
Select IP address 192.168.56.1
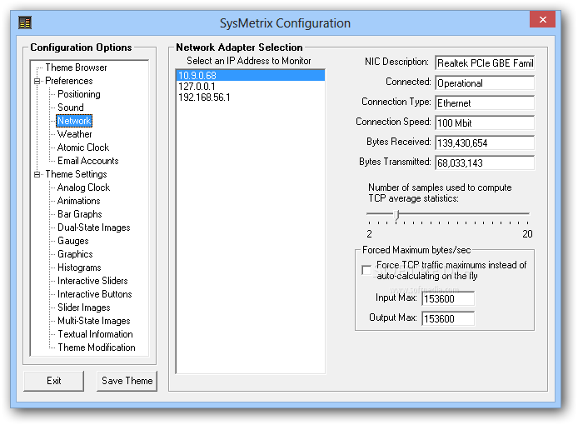click(x=251, y=97)
